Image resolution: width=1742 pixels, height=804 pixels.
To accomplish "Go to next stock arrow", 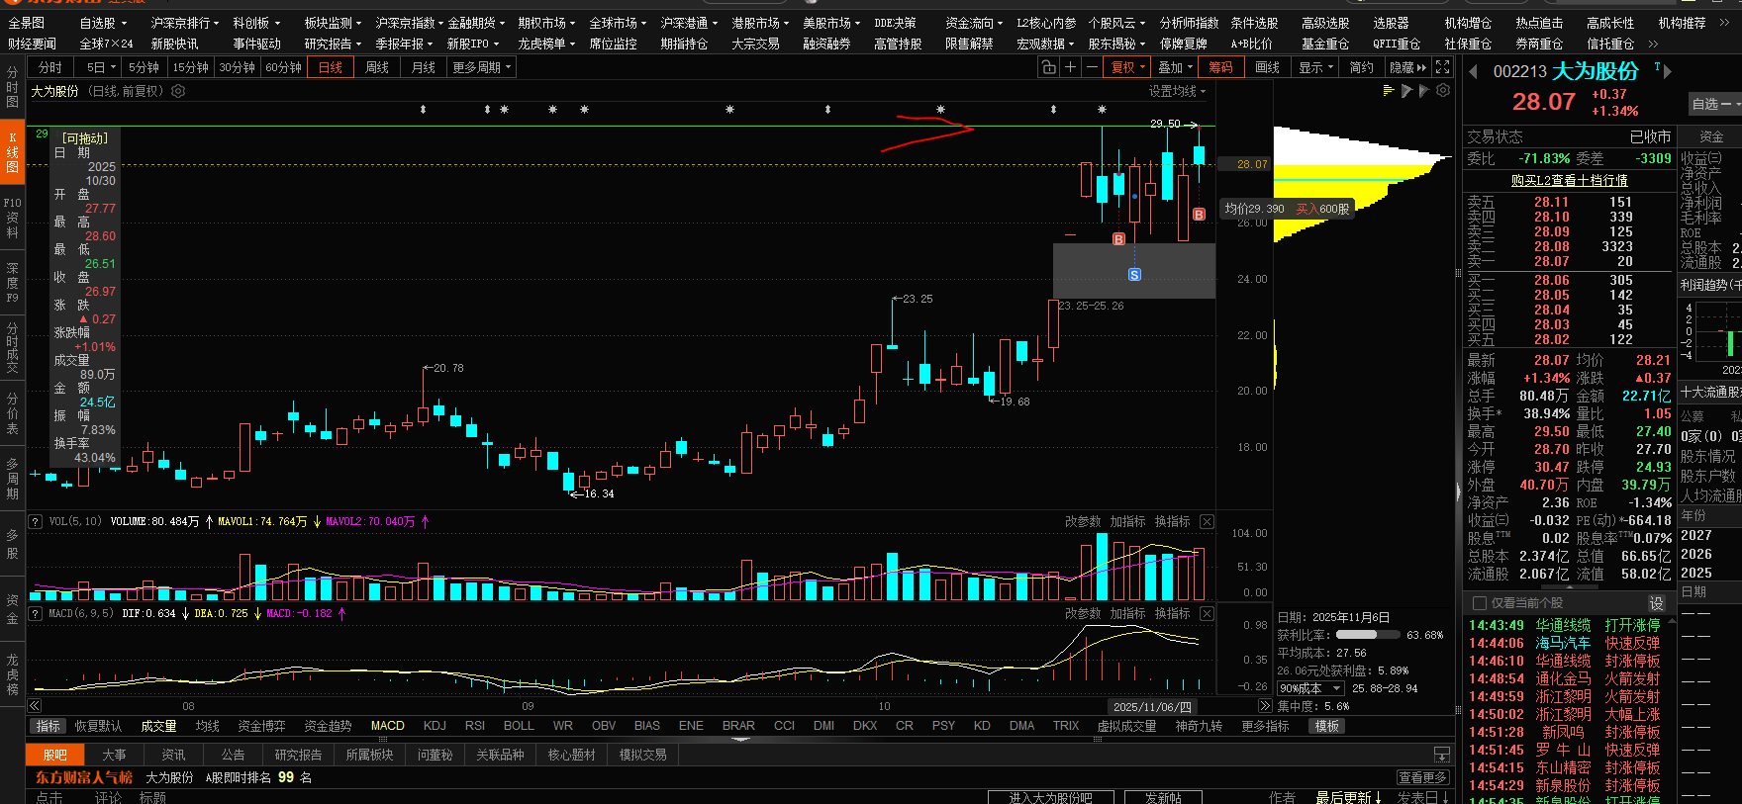I will 1667,71.
